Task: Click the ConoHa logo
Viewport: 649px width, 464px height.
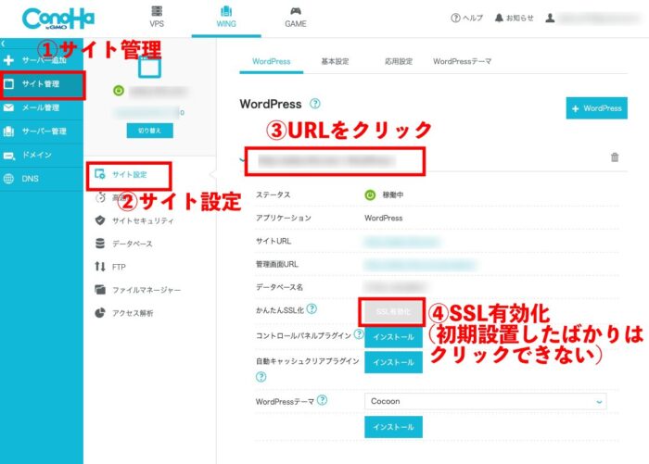Action: (x=58, y=19)
